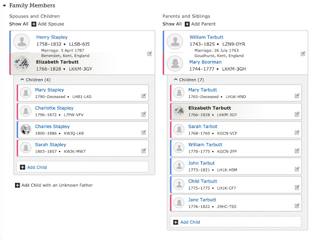Show All parents and siblings

point(172,24)
